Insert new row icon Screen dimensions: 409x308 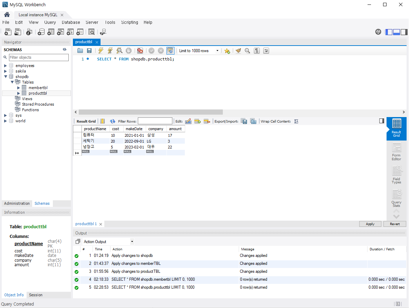click(x=198, y=121)
